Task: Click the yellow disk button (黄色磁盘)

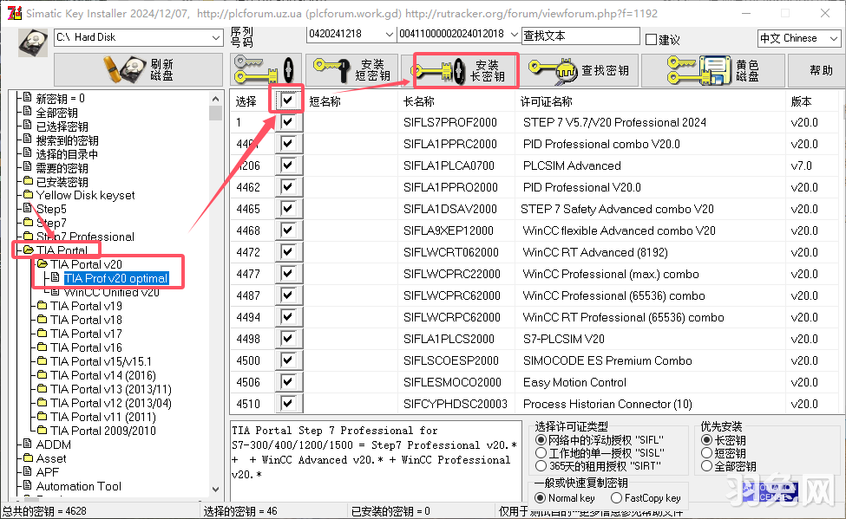Action: (x=712, y=70)
